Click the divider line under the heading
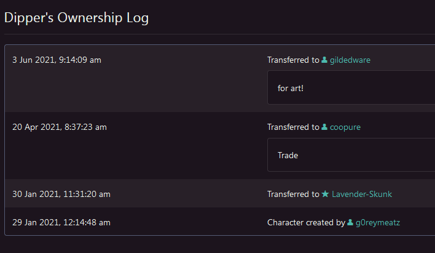 (x=217, y=34)
